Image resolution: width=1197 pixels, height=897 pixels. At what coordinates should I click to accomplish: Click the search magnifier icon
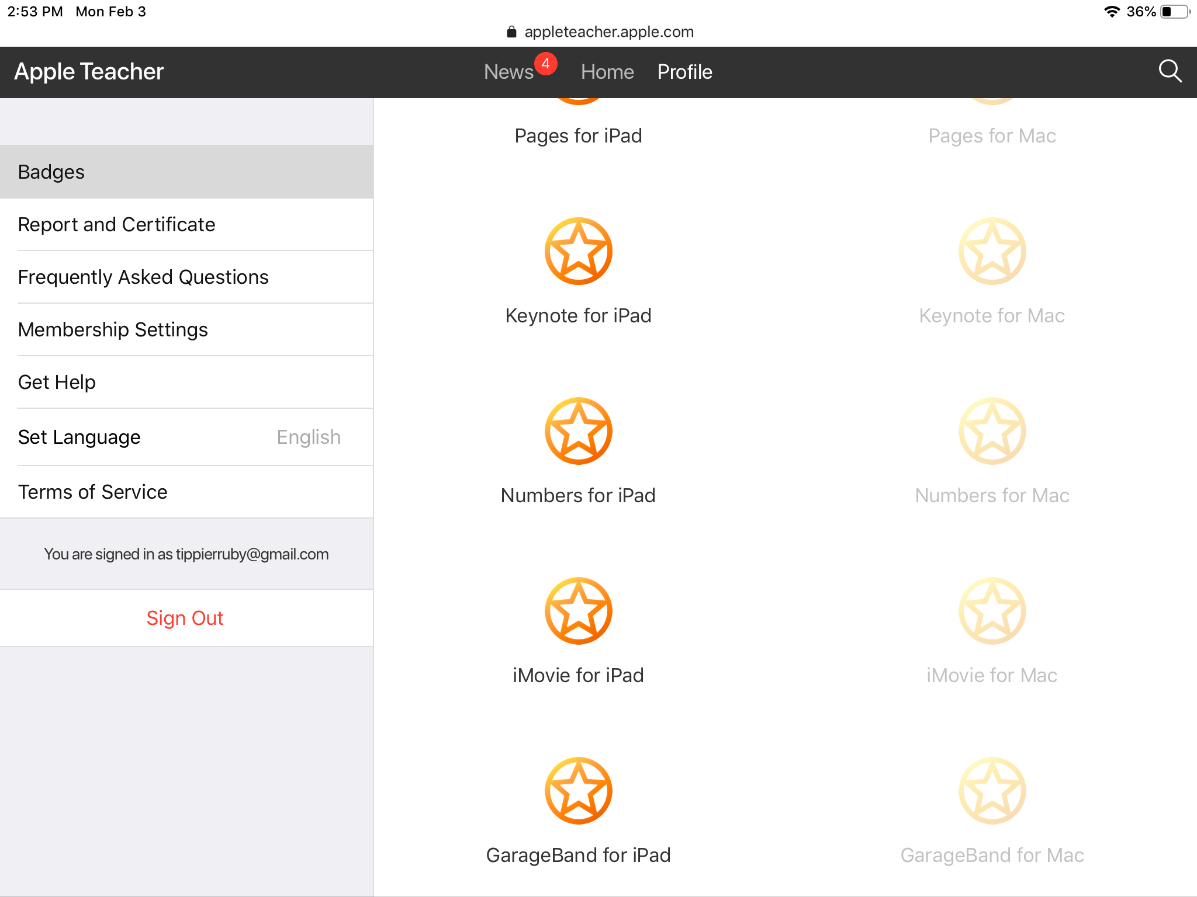[1170, 71]
